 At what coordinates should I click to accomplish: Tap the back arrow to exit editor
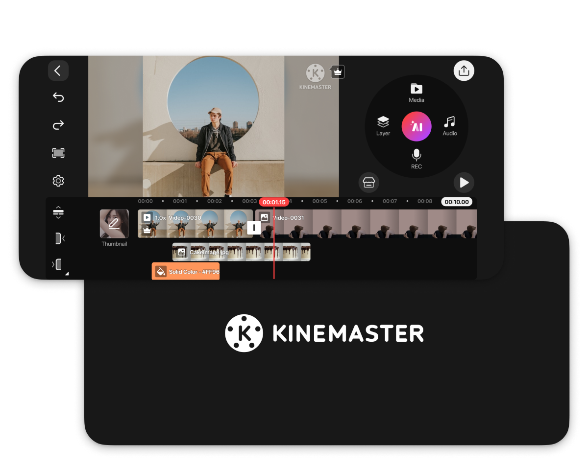(58, 70)
